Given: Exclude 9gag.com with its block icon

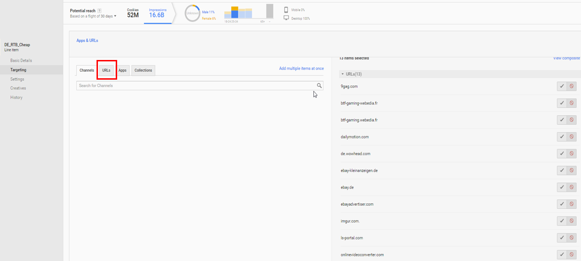Looking at the screenshot, I should point(572,86).
